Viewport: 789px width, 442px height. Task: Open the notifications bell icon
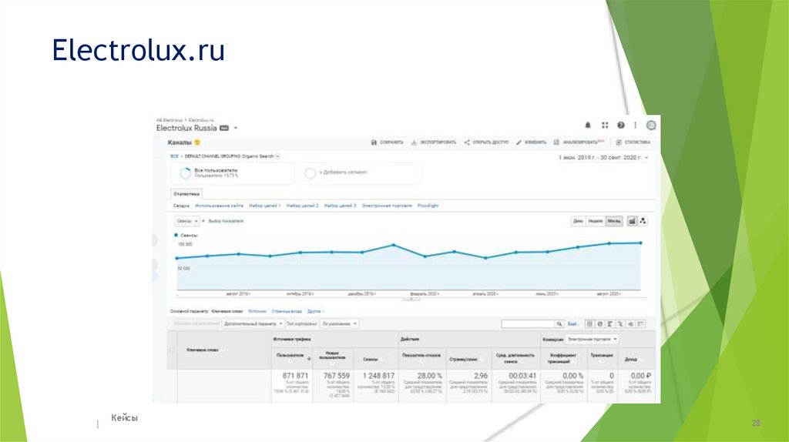point(588,126)
